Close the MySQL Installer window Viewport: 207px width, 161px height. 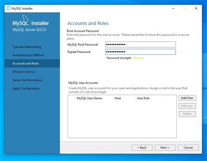point(196,8)
